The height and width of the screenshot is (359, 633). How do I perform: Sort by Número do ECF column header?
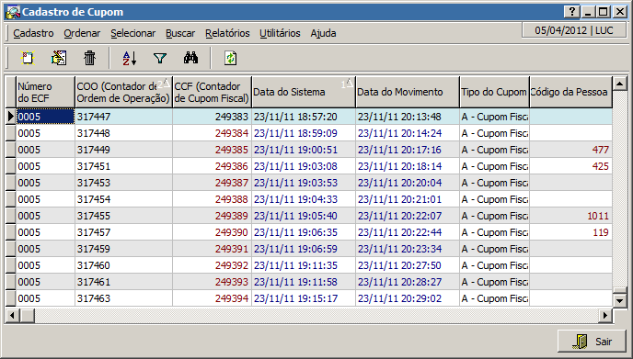coord(46,92)
